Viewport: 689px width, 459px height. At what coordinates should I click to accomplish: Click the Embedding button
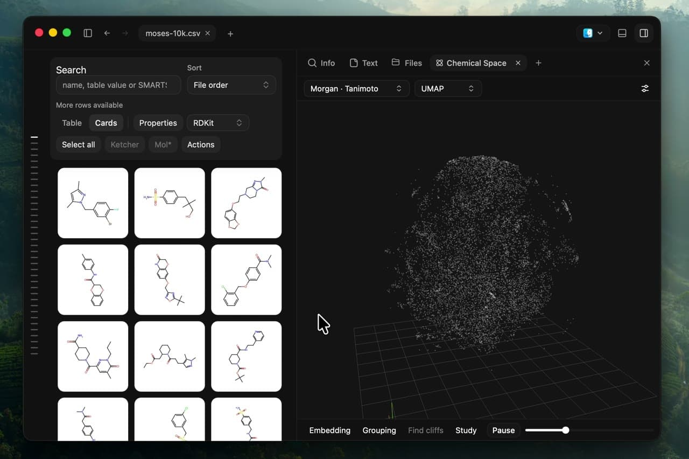tap(330, 430)
